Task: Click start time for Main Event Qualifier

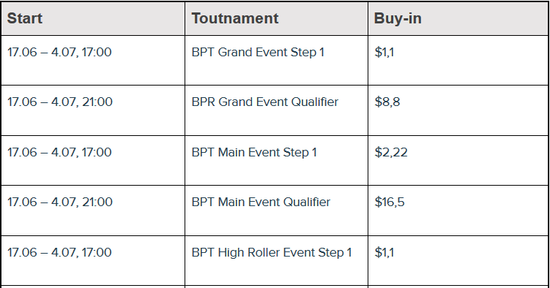Action: (93, 211)
